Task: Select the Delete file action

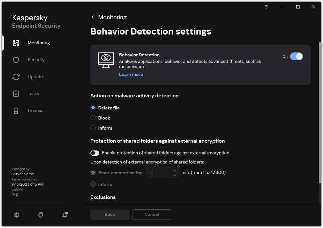Action: pos(93,107)
